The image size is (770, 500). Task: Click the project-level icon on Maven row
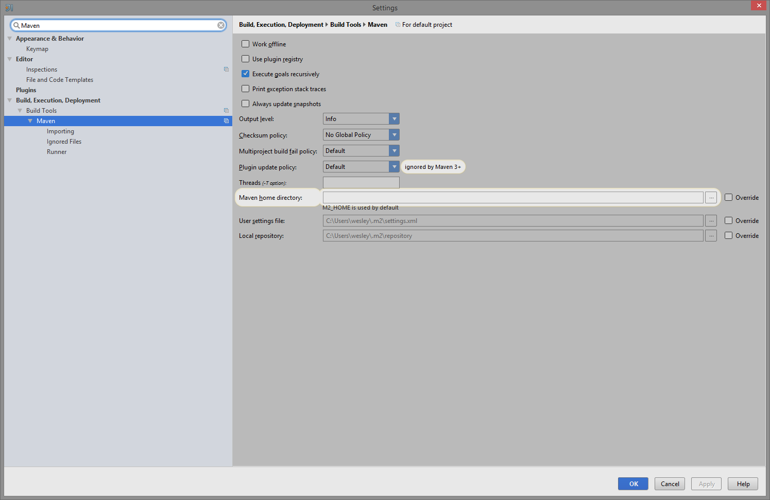[226, 121]
